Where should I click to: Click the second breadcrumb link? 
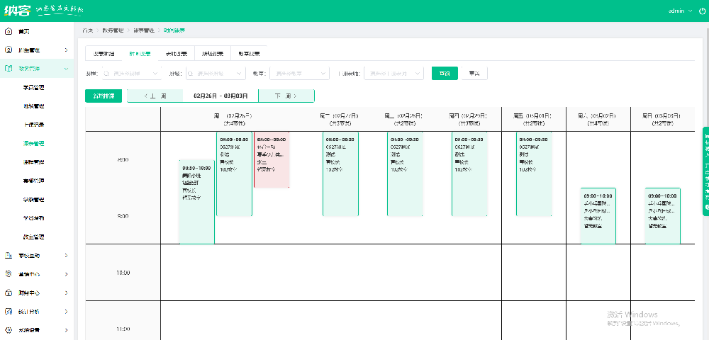tap(113, 30)
